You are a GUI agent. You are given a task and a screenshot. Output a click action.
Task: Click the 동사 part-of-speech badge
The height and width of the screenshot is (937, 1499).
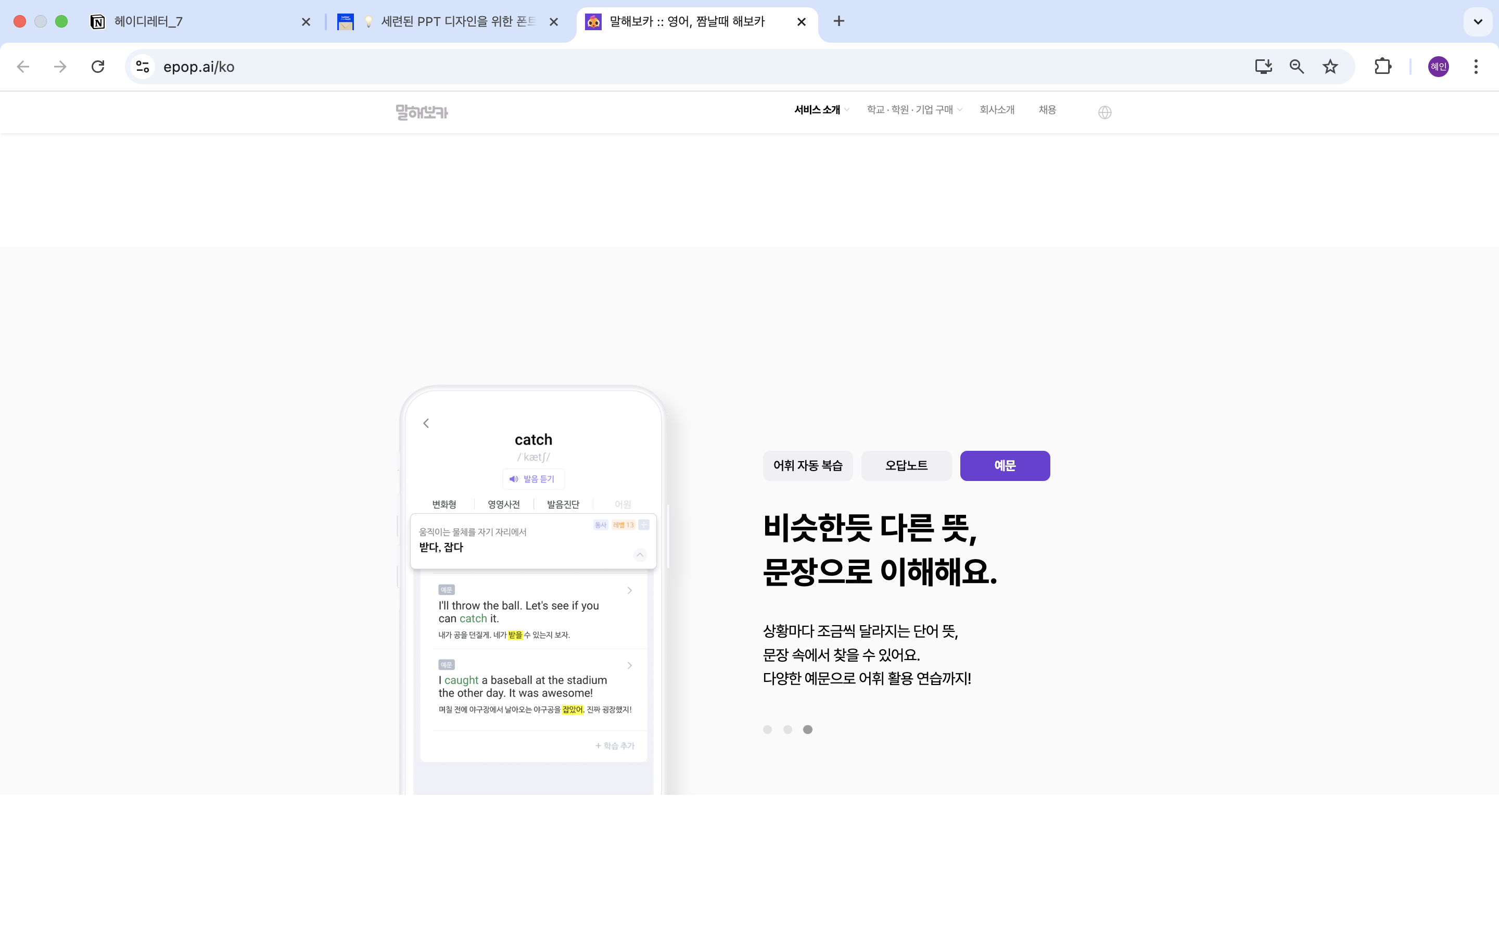(x=600, y=525)
